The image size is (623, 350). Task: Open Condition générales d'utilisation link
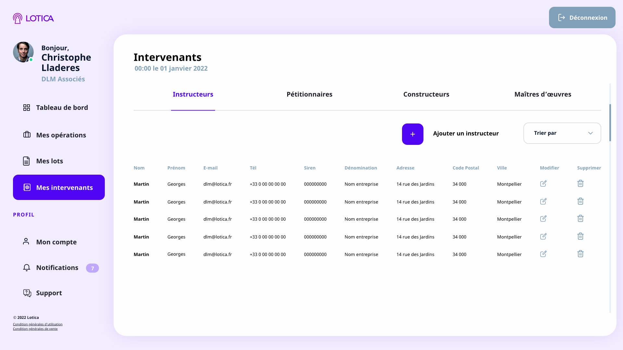(x=38, y=324)
